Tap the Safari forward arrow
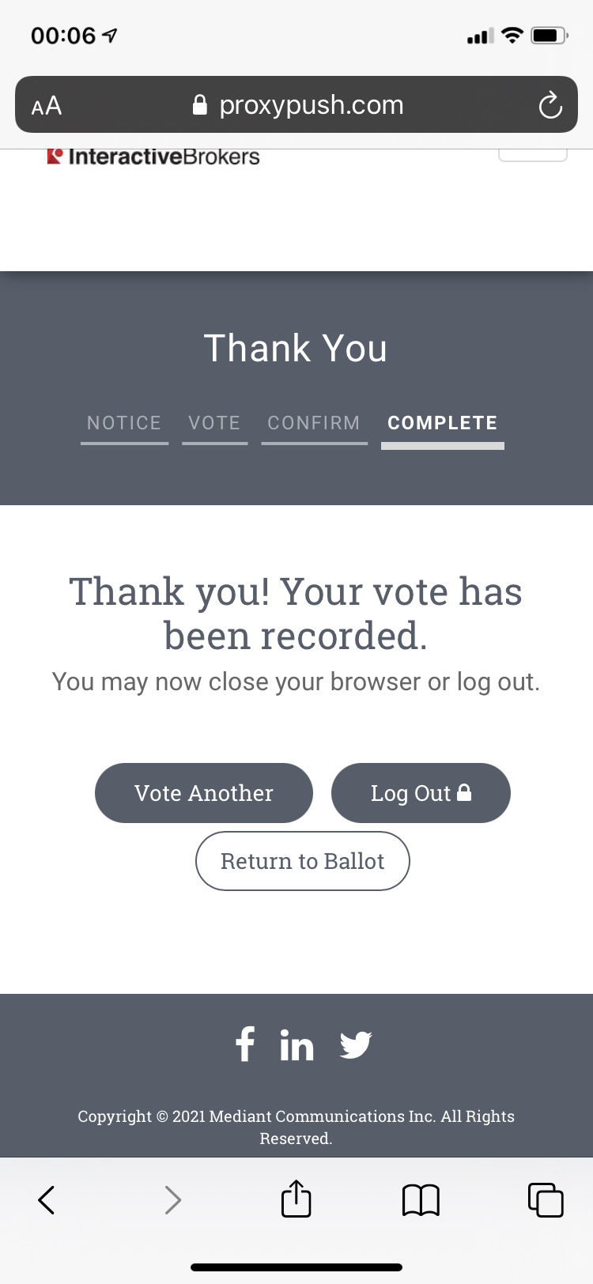Viewport: 593px width, 1284px height. pos(172,1199)
